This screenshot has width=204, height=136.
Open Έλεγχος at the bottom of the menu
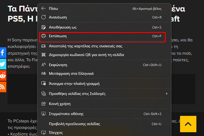point(104,132)
